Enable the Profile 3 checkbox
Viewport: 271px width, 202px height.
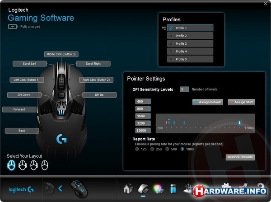(171, 43)
